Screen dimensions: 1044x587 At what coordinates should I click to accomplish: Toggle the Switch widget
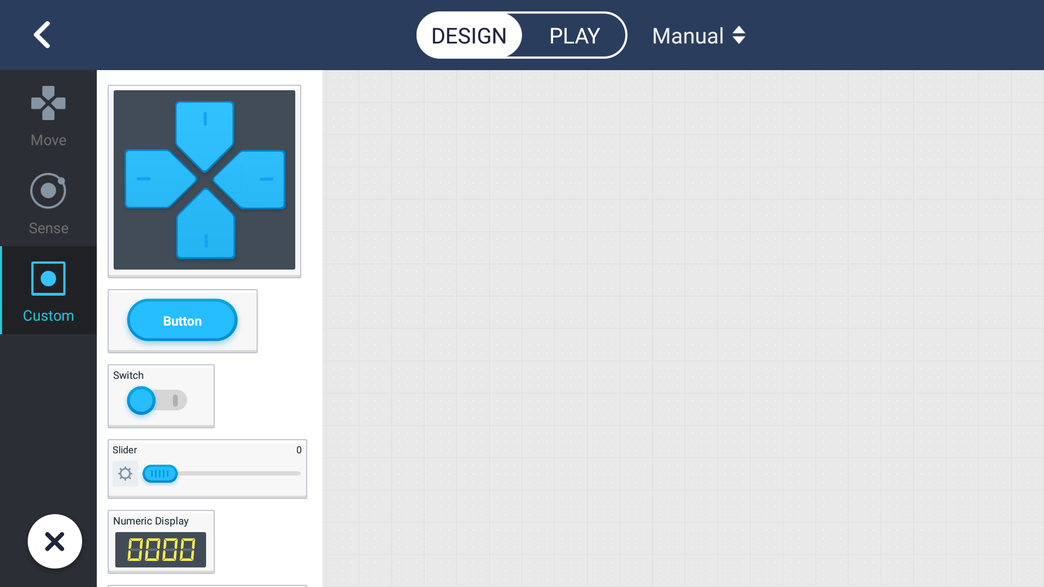click(x=157, y=401)
